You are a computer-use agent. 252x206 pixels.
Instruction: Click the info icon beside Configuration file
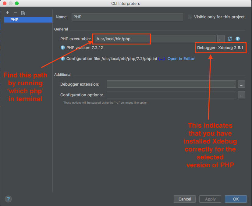tap(63, 59)
